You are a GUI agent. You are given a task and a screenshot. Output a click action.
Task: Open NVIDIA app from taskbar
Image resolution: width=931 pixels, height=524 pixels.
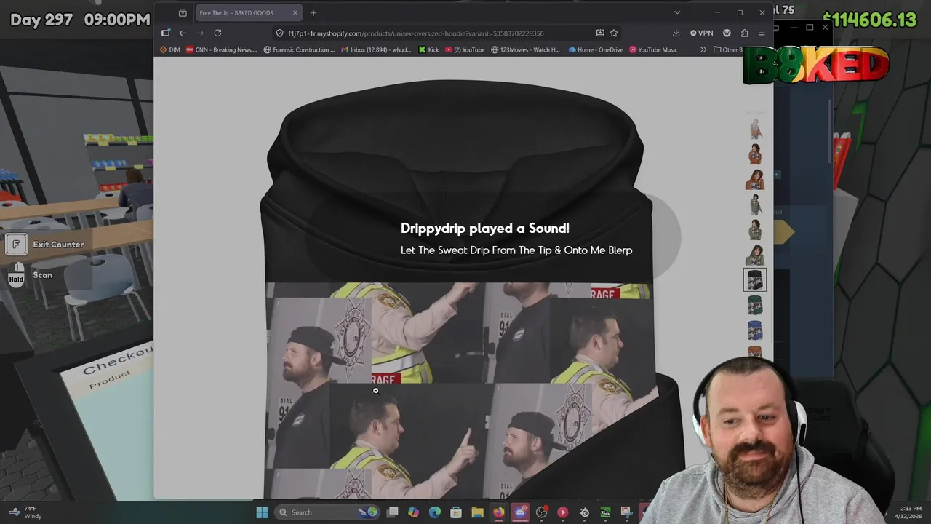pyautogui.click(x=605, y=512)
